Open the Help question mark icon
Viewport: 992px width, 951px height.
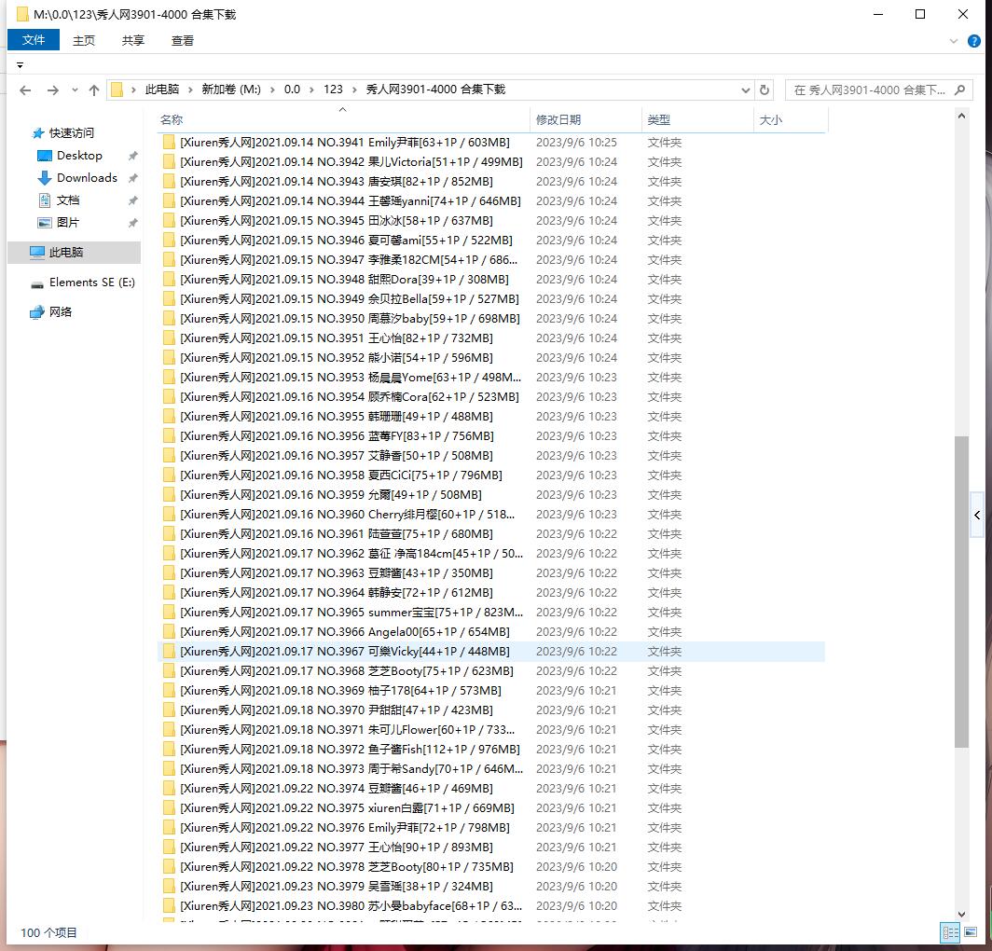pyautogui.click(x=975, y=41)
